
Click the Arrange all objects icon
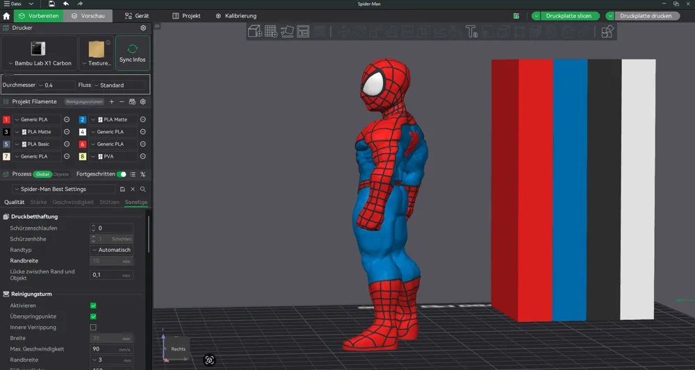pyautogui.click(x=303, y=31)
